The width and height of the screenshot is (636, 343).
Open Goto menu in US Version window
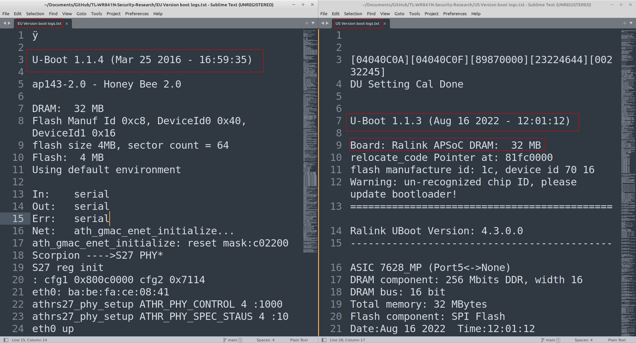pyautogui.click(x=399, y=14)
